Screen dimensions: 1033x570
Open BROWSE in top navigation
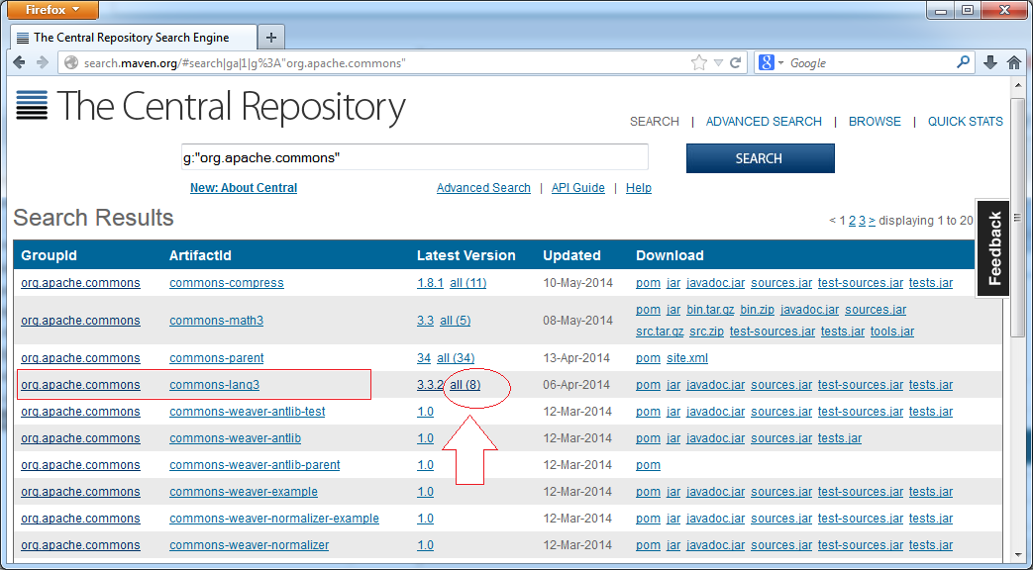click(875, 121)
